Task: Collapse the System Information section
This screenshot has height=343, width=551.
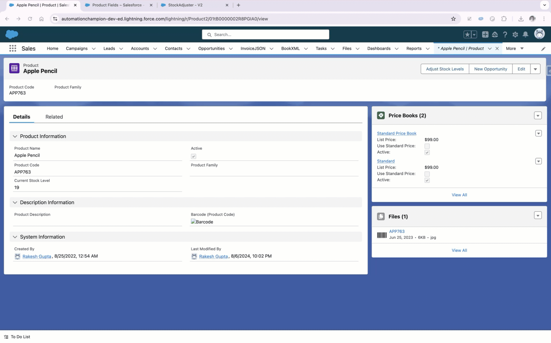Action: point(15,237)
